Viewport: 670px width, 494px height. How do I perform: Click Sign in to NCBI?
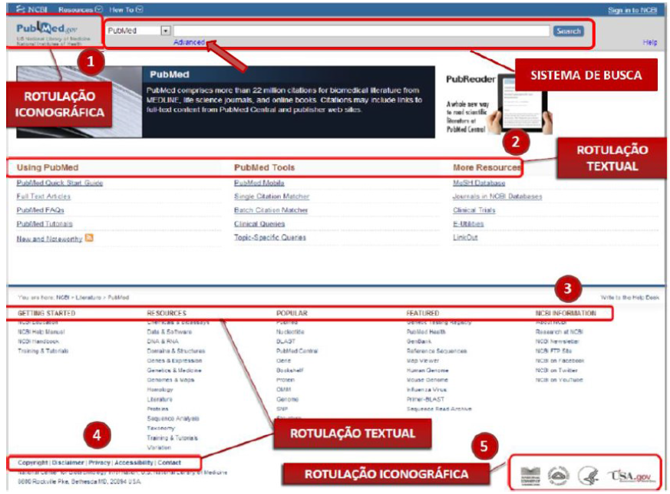coord(632,10)
